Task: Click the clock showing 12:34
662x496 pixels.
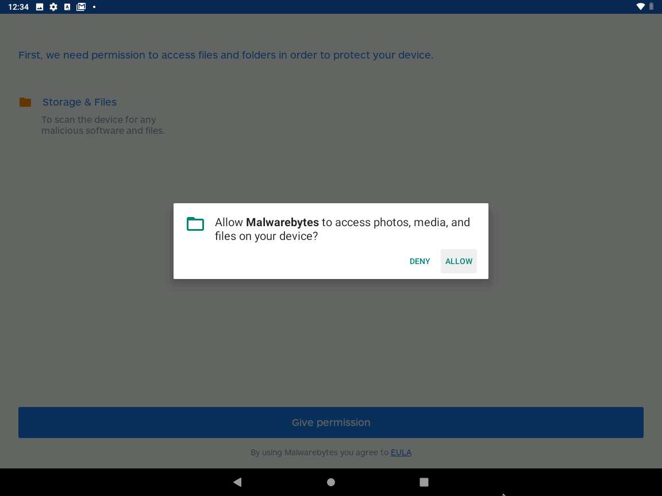Action: 18,7
